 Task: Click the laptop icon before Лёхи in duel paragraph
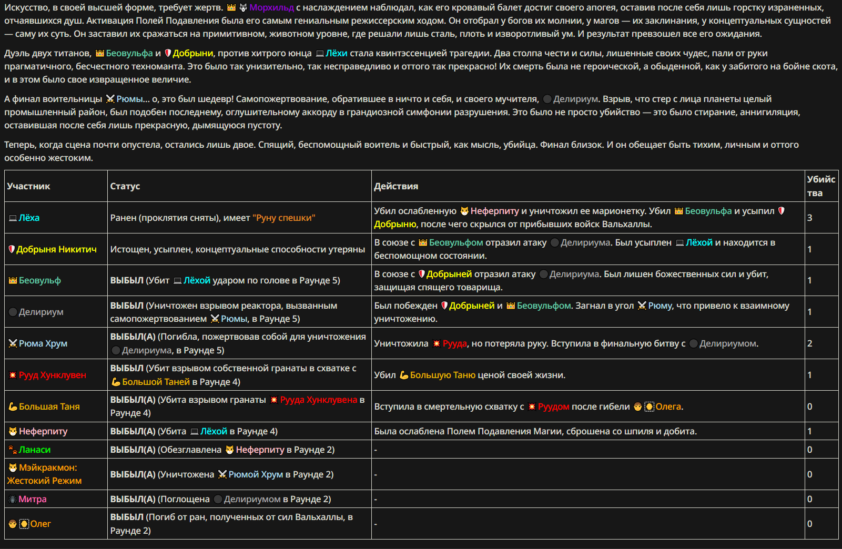pos(320,53)
